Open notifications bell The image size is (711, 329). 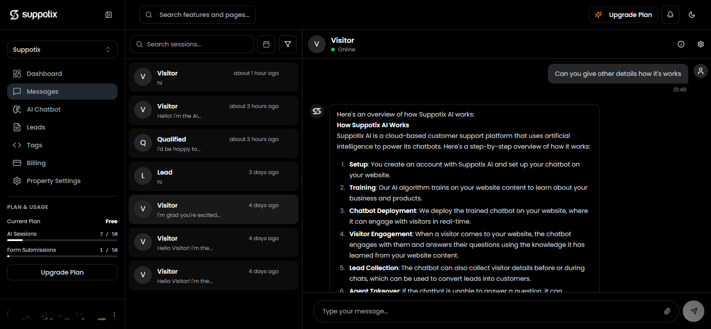pyautogui.click(x=670, y=15)
